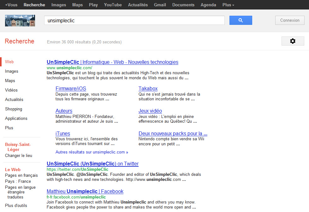Open Documents from the top bar
The width and height of the screenshot is (309, 212).
(x=183, y=5)
